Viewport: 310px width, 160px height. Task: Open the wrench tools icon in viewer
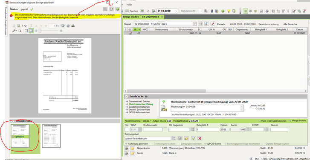point(14,31)
